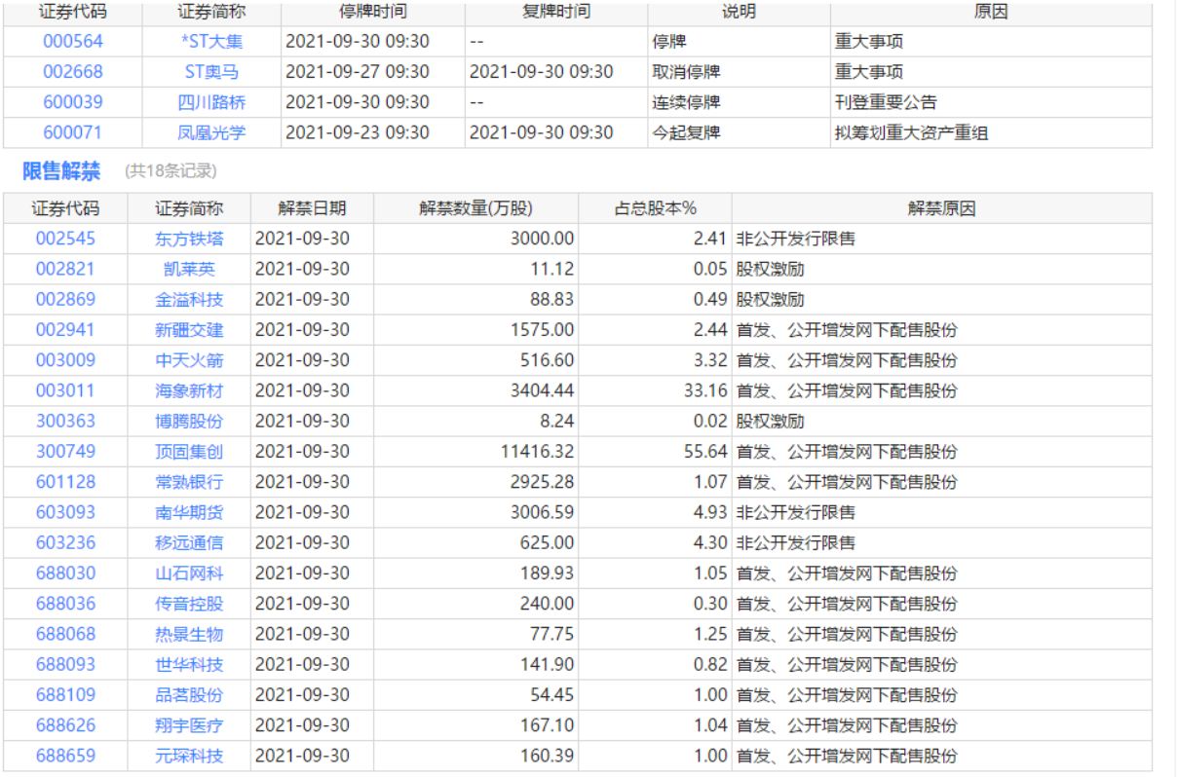
Task: Select stock code 600039
Action: point(72,101)
